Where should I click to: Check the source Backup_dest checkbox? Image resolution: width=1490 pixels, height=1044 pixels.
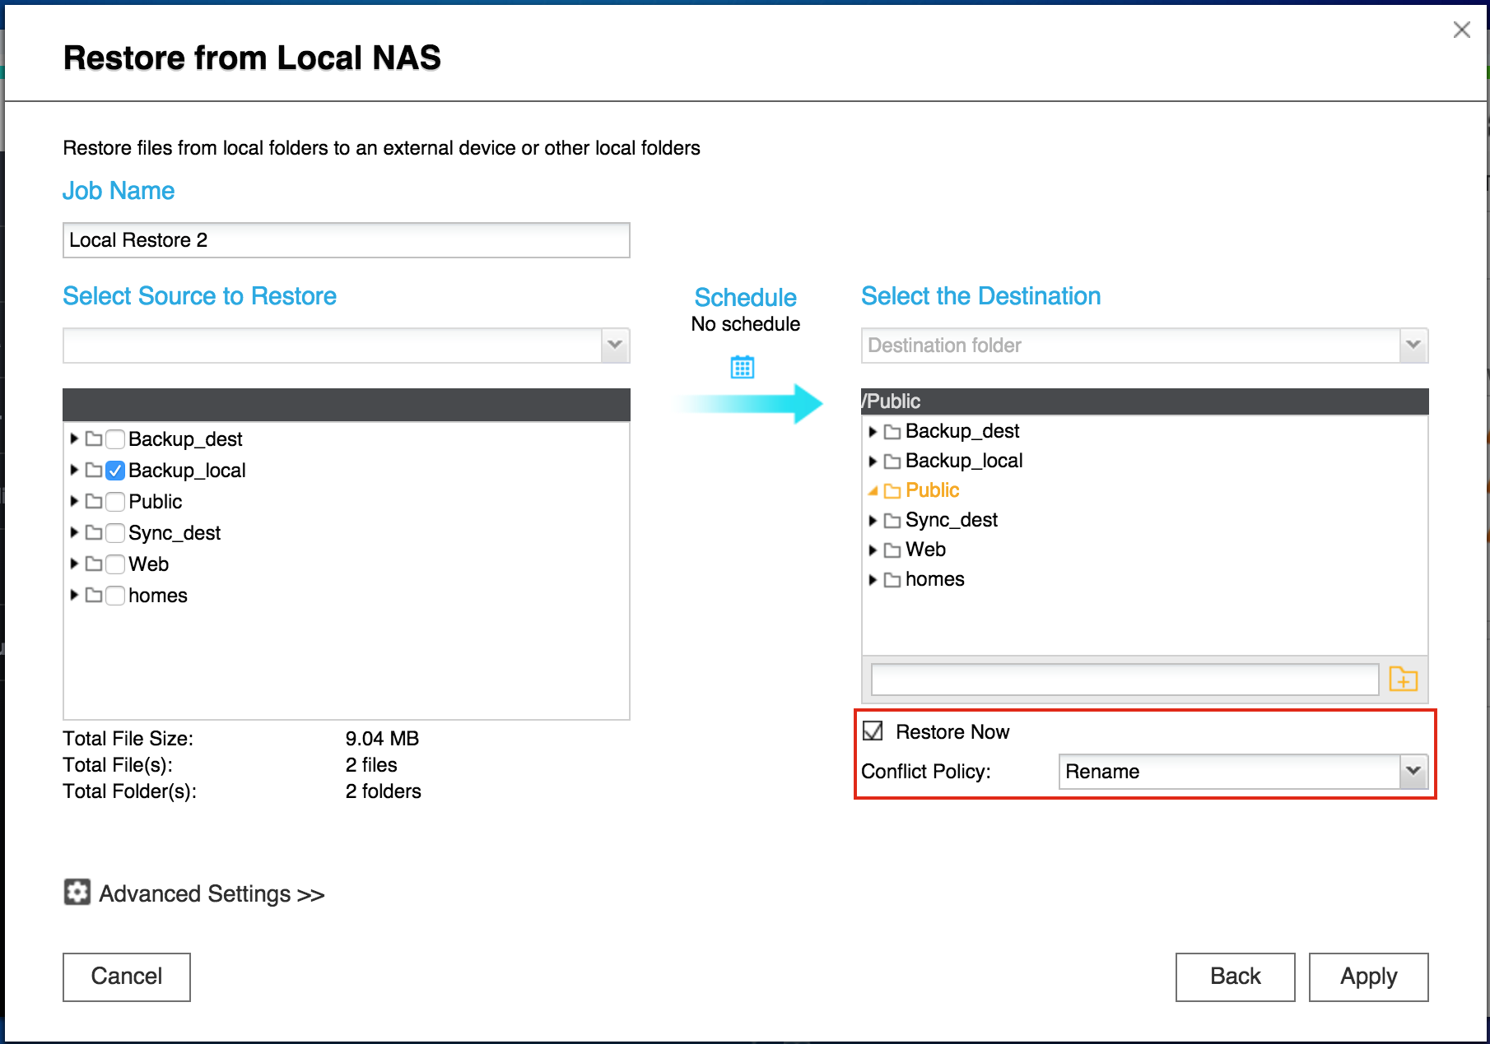pyautogui.click(x=115, y=438)
